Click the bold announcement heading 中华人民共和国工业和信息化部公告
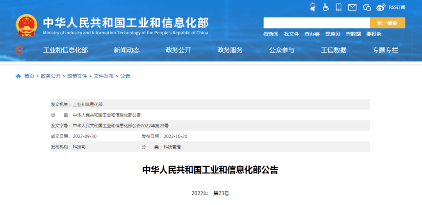This screenshot has height=205, width=422. [210, 170]
